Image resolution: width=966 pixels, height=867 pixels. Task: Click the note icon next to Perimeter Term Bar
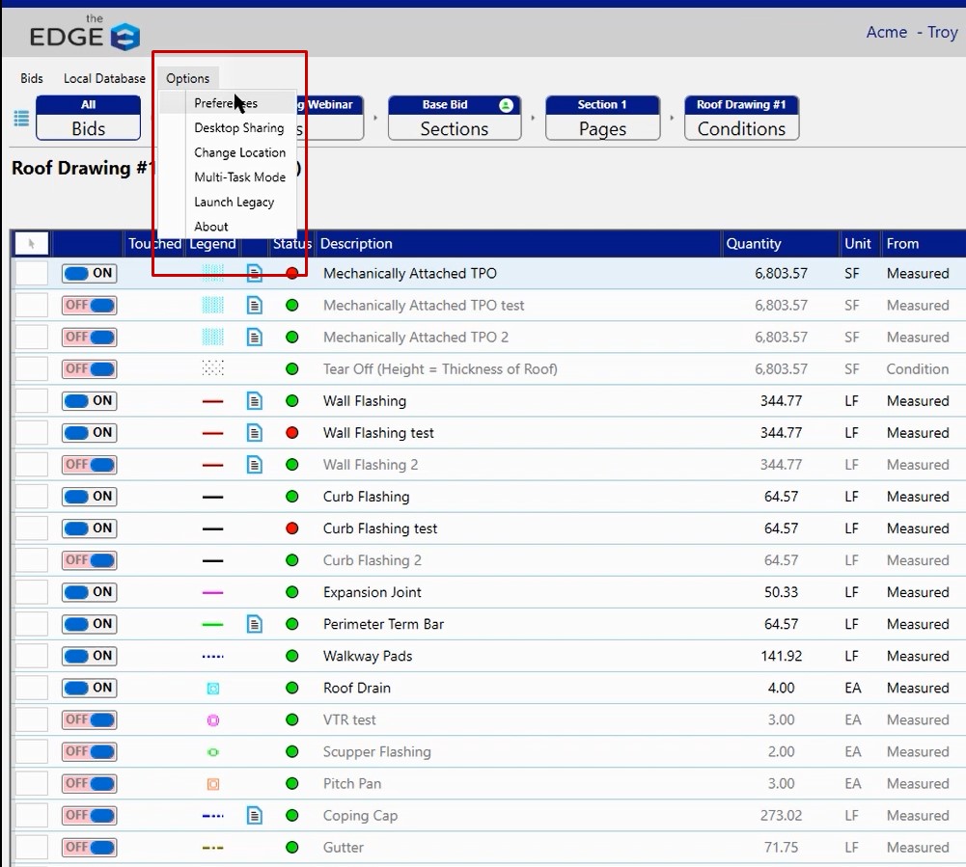click(x=254, y=624)
